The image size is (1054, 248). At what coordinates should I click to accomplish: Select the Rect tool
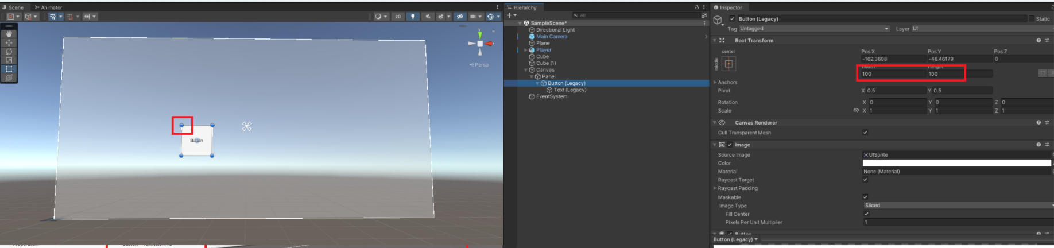point(9,69)
